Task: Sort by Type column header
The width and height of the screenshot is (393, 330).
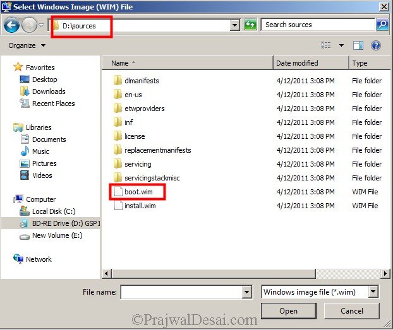Action: click(370, 63)
